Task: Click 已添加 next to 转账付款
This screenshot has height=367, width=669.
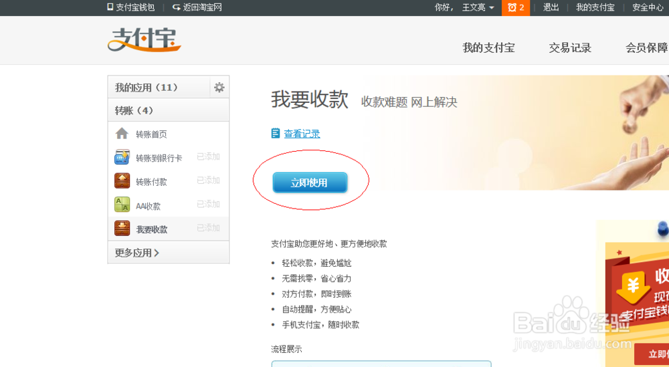Action: tap(208, 180)
